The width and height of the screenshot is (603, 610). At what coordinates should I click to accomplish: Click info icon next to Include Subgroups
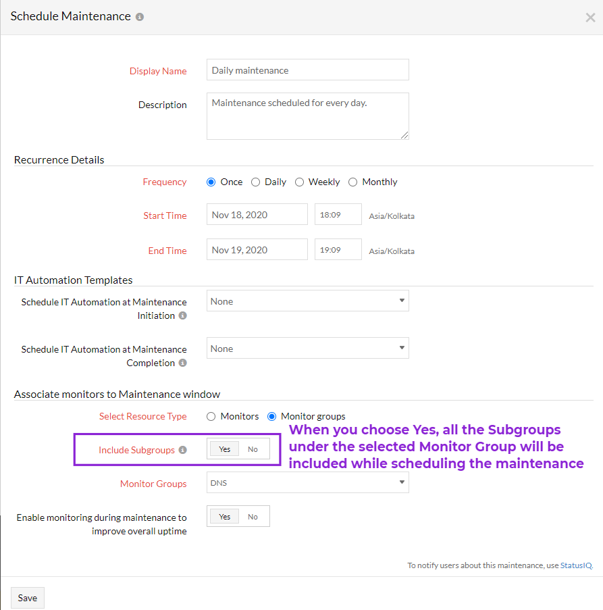click(x=182, y=450)
